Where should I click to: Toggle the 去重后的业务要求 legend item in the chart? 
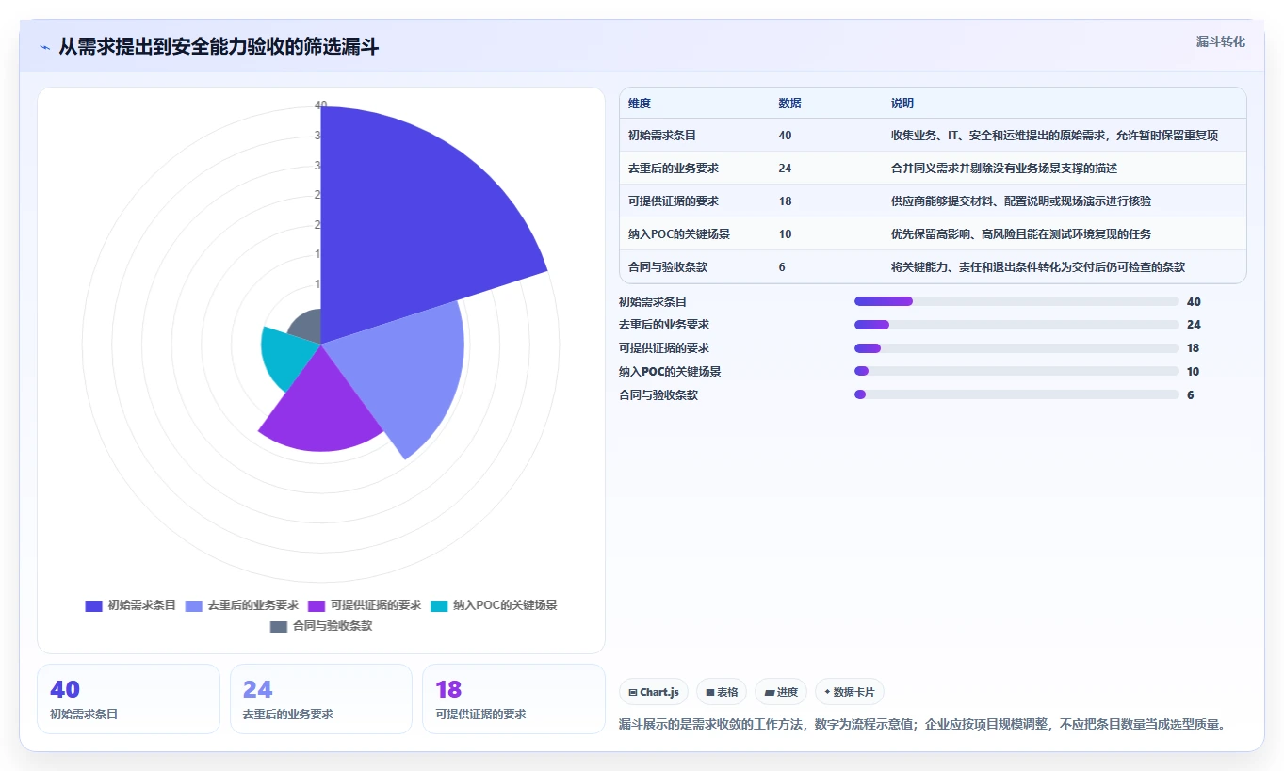coord(242,605)
